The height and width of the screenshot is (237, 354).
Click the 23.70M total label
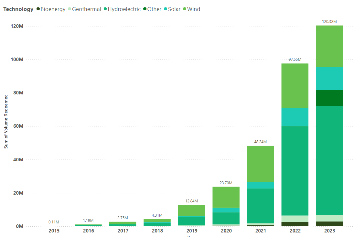pyautogui.click(x=226, y=183)
